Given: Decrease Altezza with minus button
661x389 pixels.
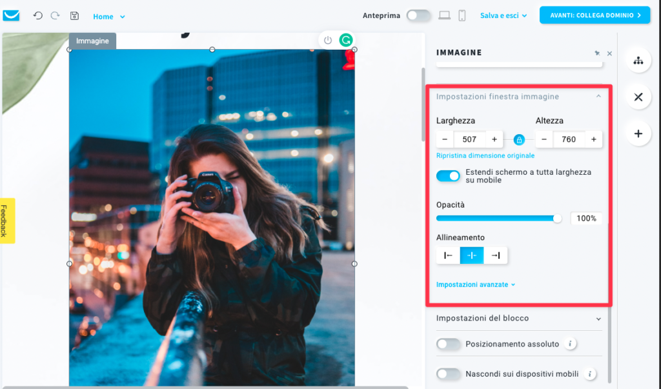Looking at the screenshot, I should coord(544,139).
